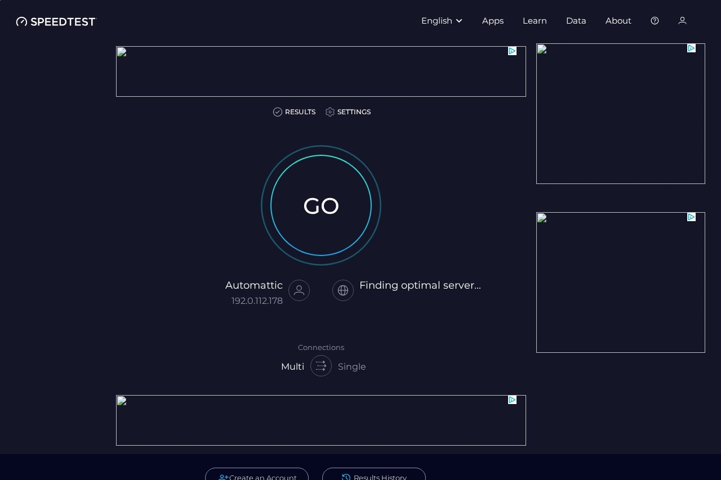Click the IP address 192.0.112.178

(257, 301)
